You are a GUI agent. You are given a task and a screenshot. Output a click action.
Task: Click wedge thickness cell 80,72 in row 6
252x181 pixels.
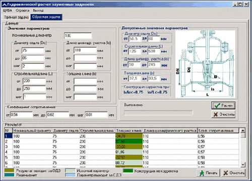coord(129,163)
